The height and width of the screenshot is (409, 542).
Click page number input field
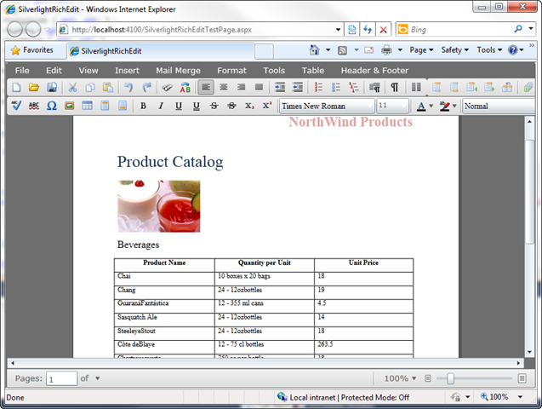61,378
